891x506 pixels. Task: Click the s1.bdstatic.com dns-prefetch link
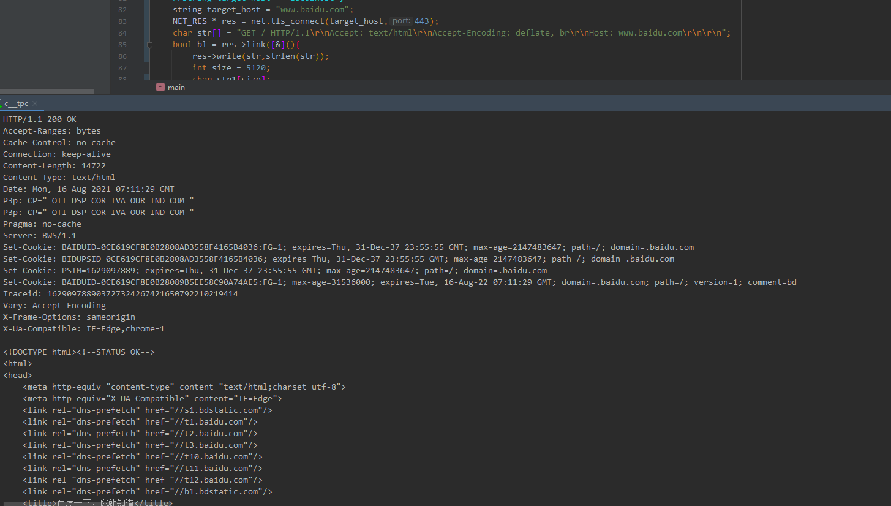click(x=222, y=410)
